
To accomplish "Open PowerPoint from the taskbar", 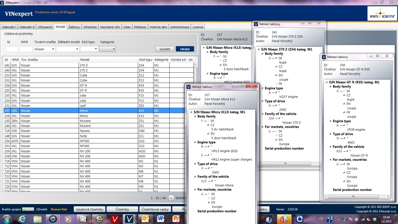I will [176, 219].
